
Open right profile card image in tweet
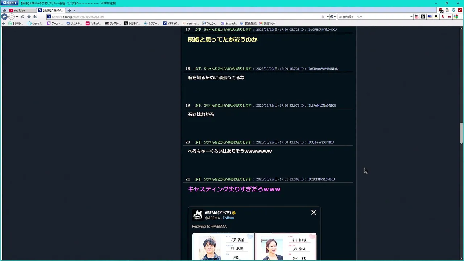[x=286, y=246]
